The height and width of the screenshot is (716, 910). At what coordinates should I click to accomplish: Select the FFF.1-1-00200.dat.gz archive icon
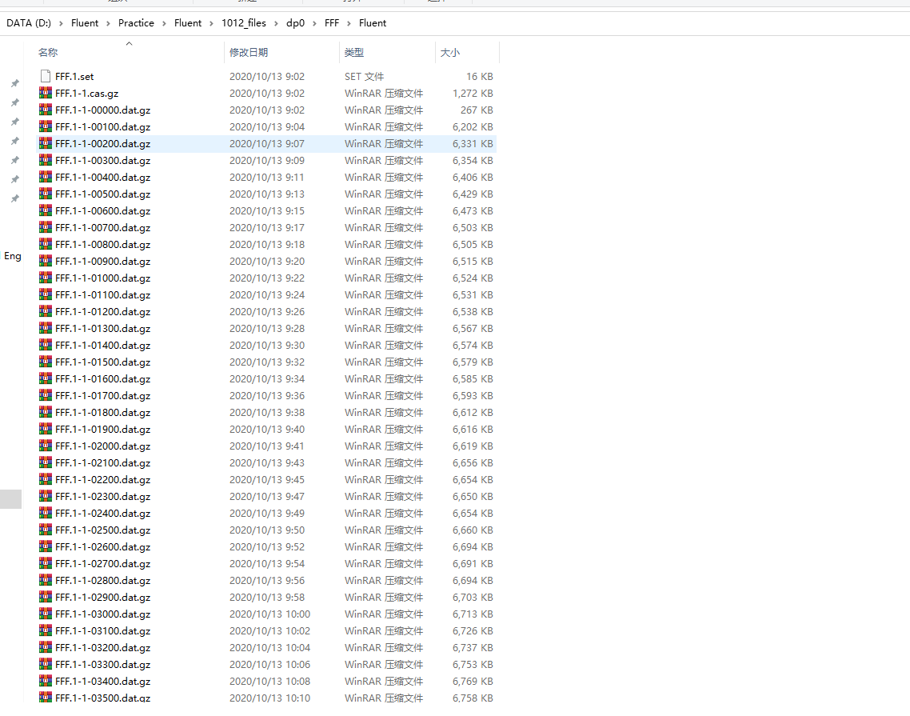[46, 144]
